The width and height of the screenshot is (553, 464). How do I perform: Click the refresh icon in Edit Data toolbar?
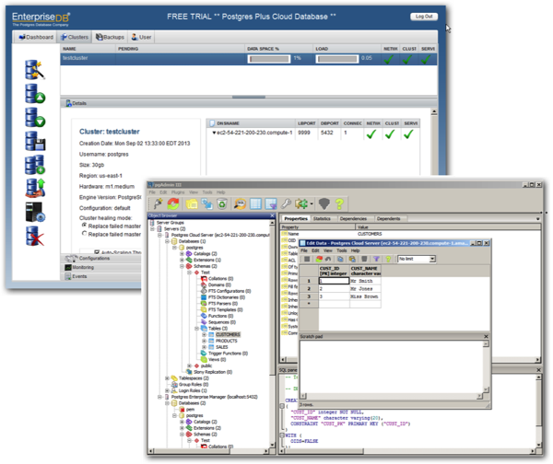pyautogui.click(x=319, y=259)
